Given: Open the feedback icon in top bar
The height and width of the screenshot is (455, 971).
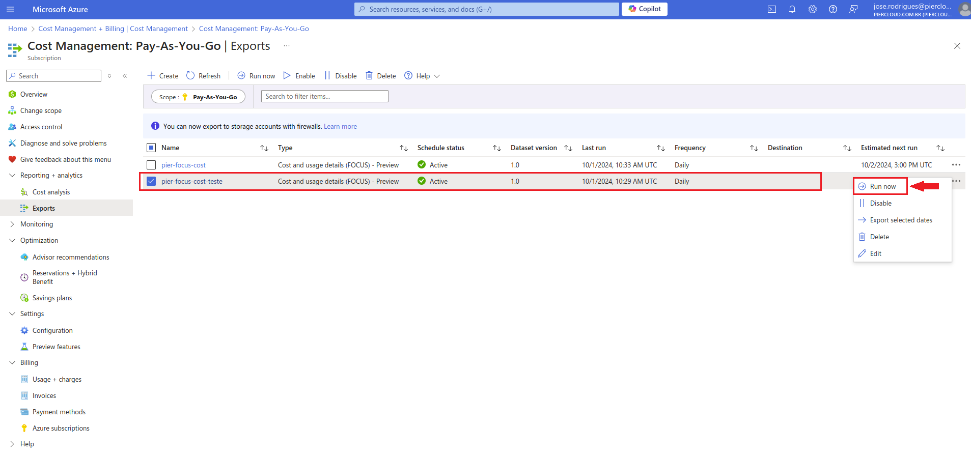Looking at the screenshot, I should [853, 9].
